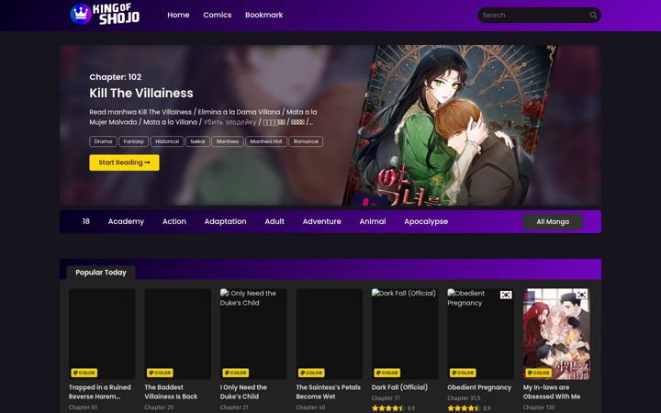661x413 pixels.
Task: Click the COLOR badge on The Saintess's Petals Become Wet
Action: (x=311, y=373)
